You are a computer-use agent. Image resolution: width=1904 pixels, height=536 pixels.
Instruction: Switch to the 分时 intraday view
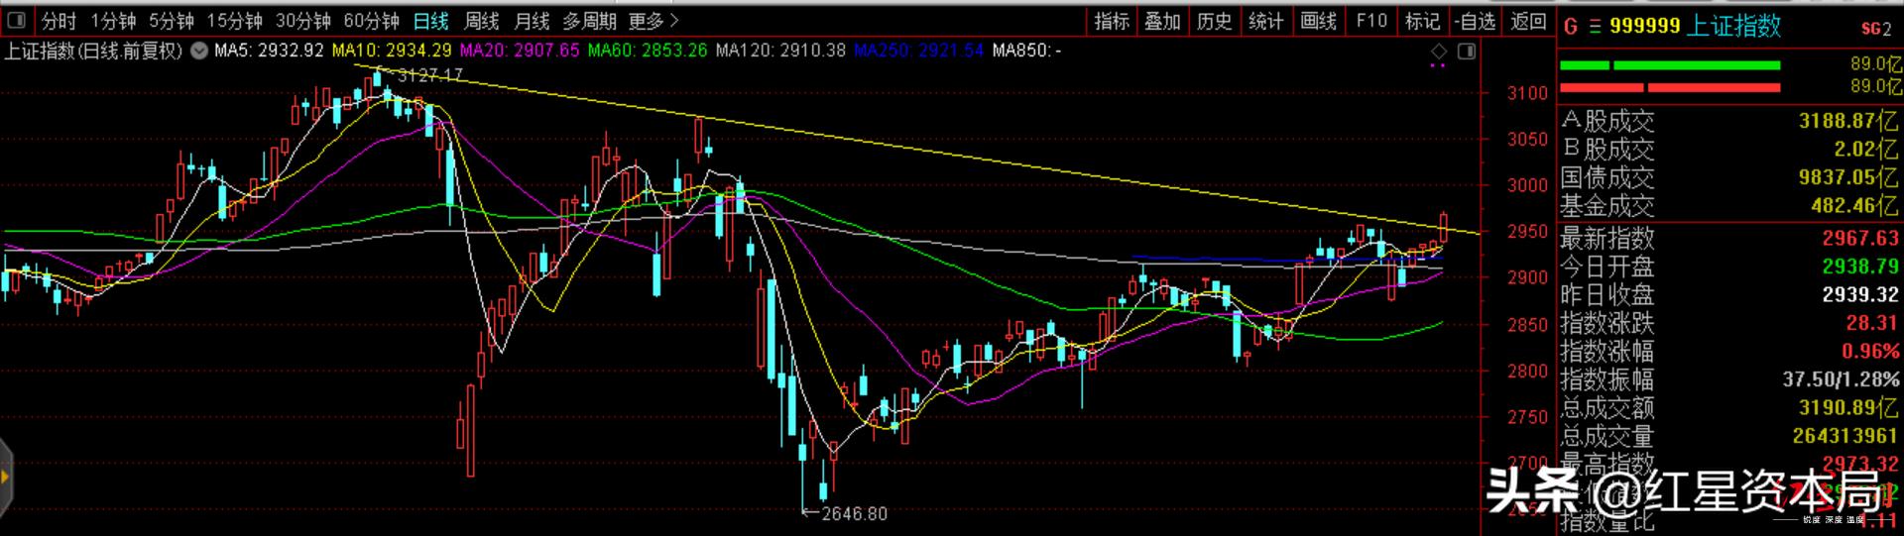[x=59, y=21]
